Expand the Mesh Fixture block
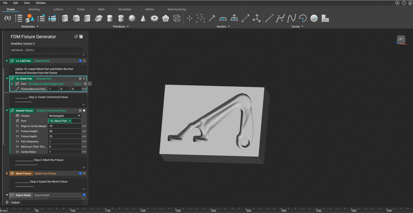Viewport: 413px width, 213px height. pyautogui.click(x=7, y=173)
